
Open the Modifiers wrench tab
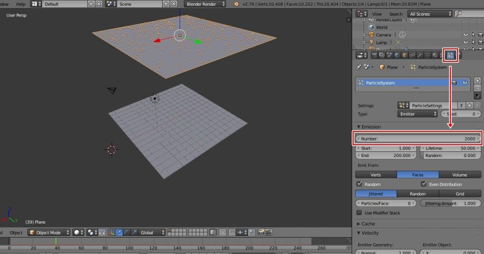click(x=420, y=55)
